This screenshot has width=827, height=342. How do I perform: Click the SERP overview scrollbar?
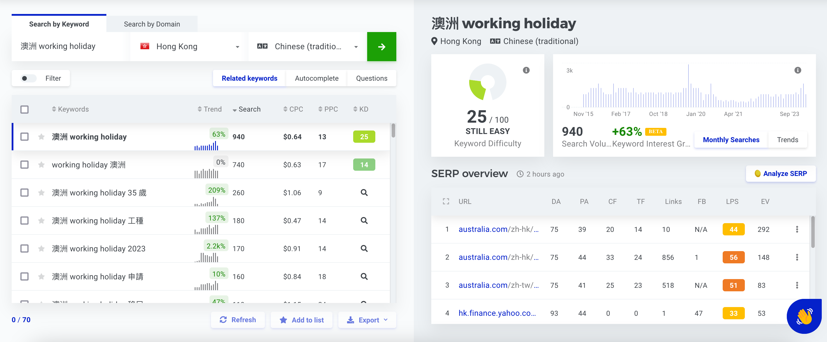[x=812, y=232]
